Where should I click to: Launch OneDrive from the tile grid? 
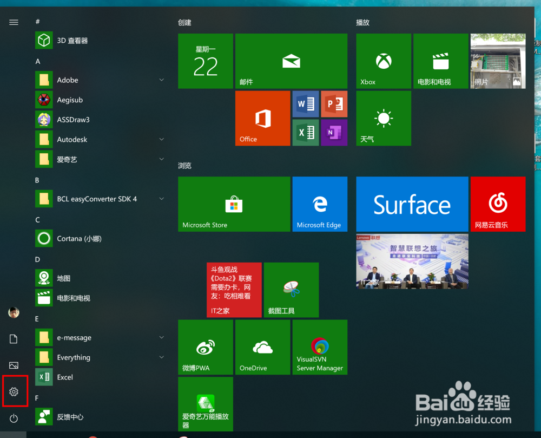pyautogui.click(x=262, y=347)
